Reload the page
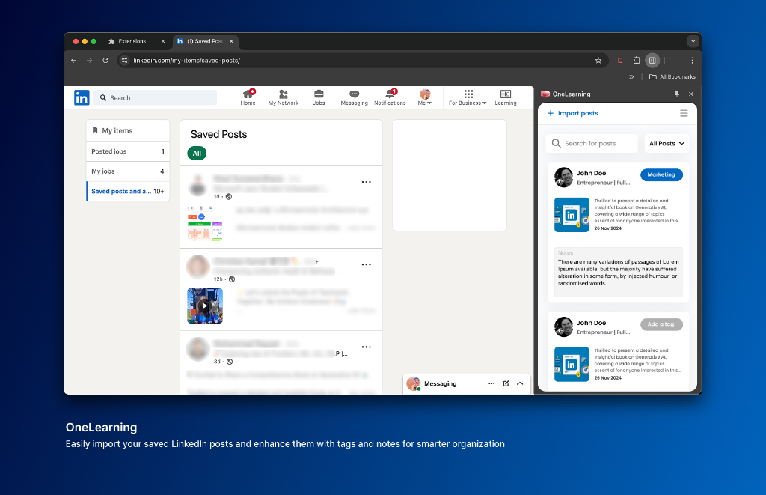Viewport: 766px width, 495px height. [105, 61]
